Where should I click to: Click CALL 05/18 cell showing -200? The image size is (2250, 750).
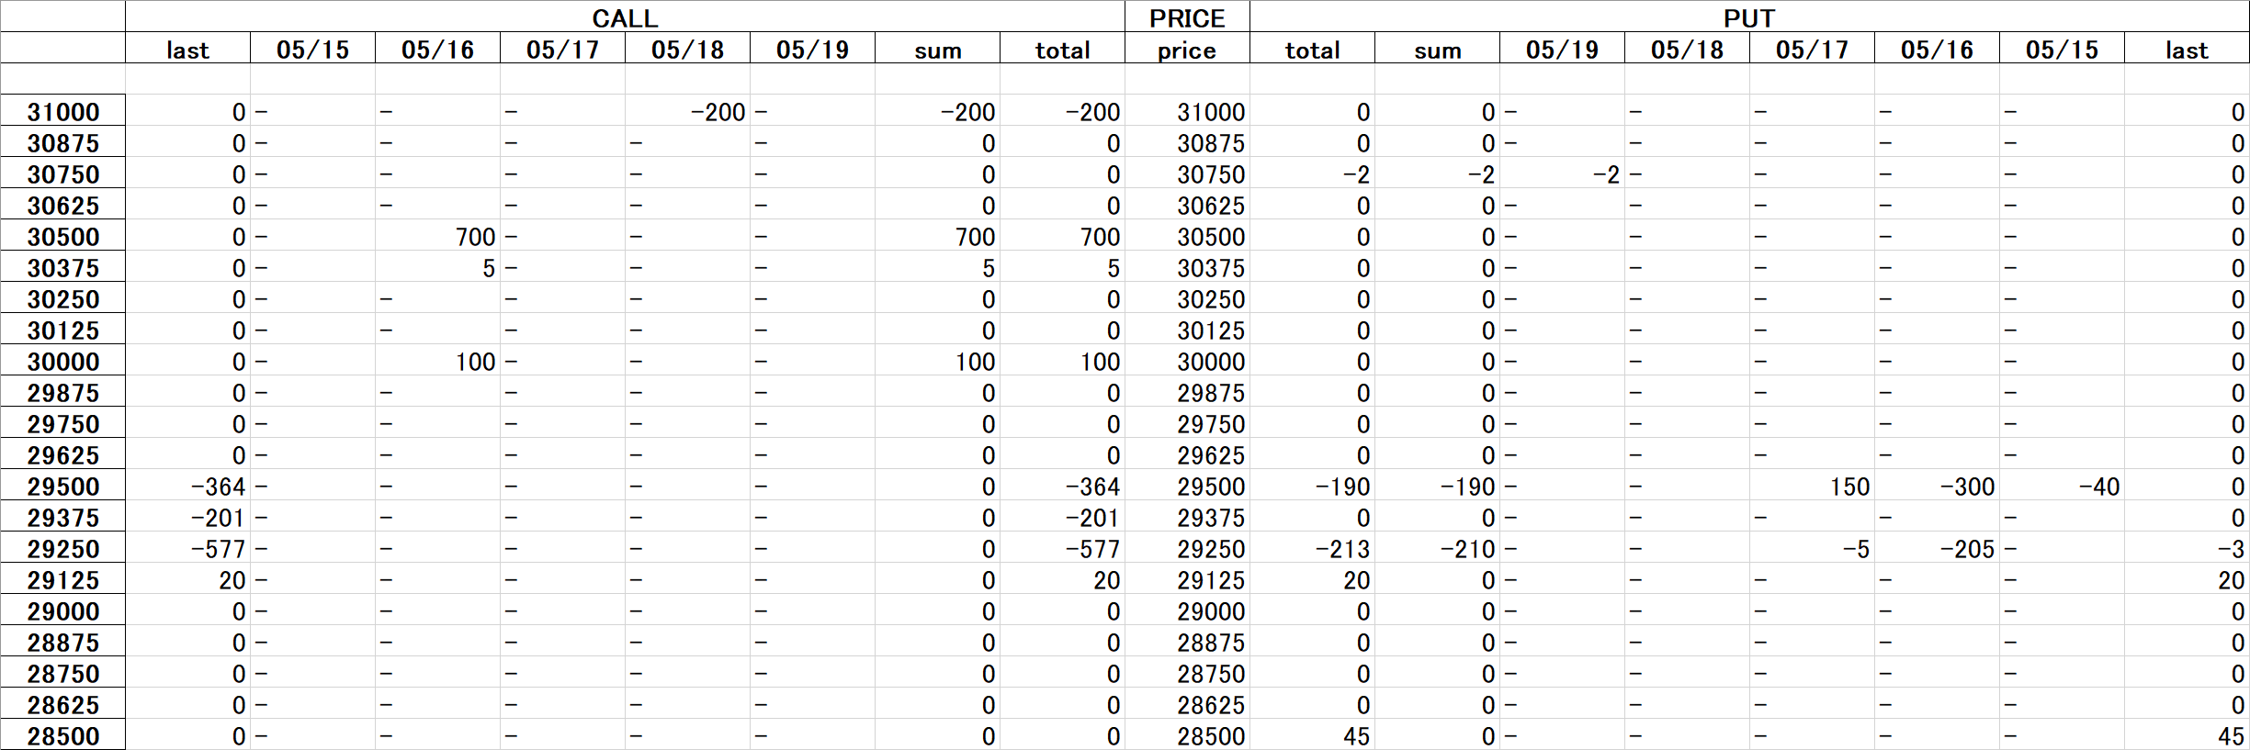coord(687,111)
